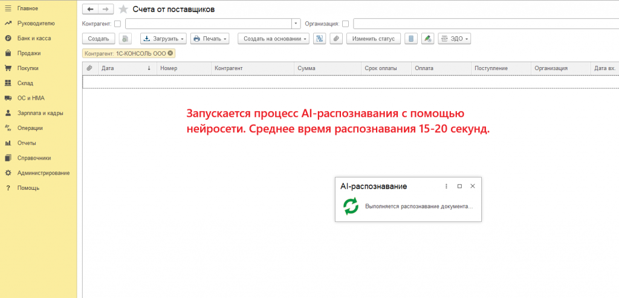Open the ЭДО dropdown
Viewport: 619px width, 298px height.
coord(455,39)
